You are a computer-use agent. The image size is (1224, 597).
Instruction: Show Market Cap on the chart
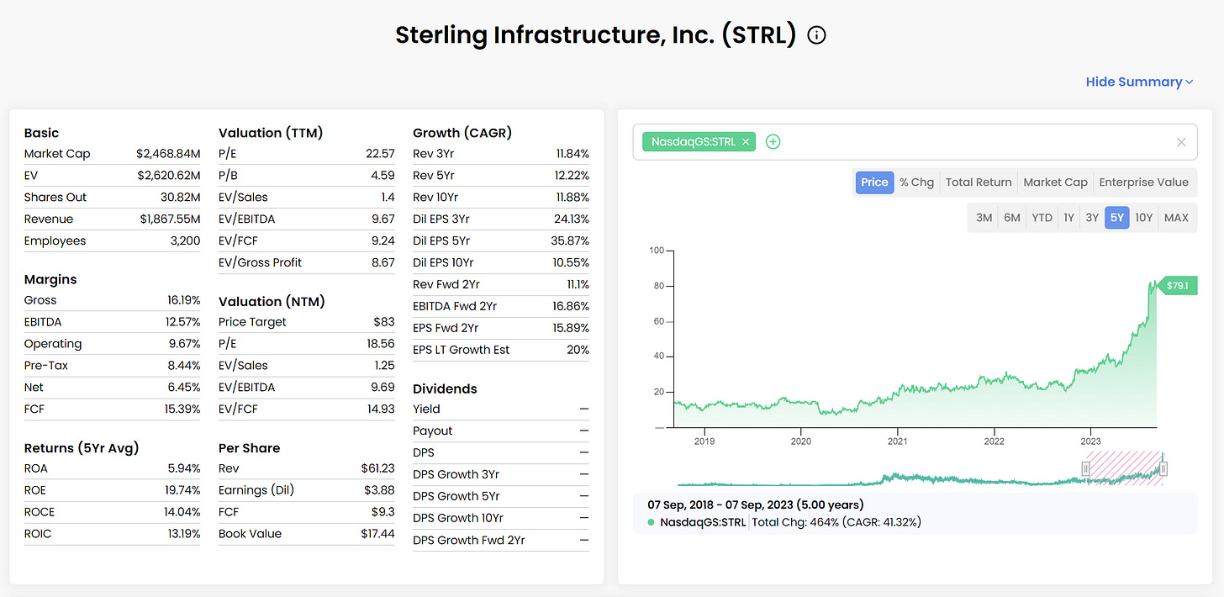[1055, 182]
